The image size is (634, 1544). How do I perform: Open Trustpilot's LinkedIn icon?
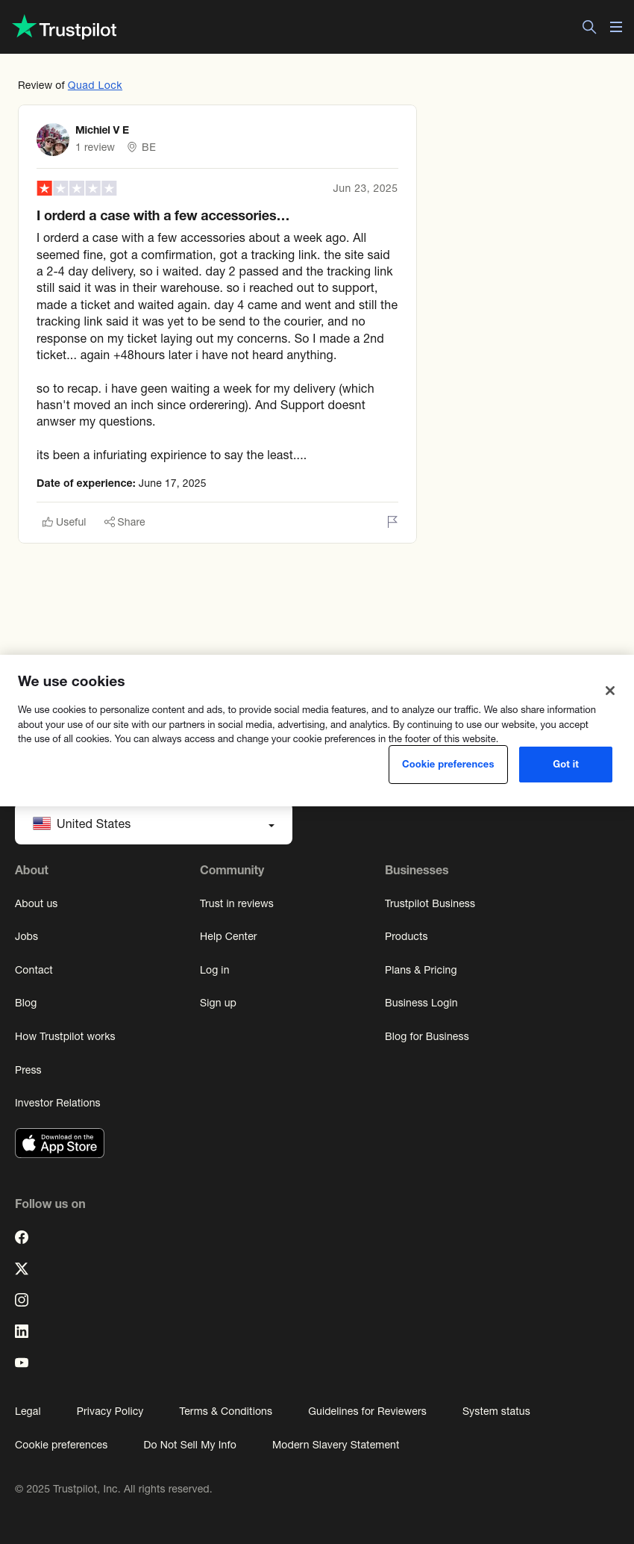tap(22, 1331)
